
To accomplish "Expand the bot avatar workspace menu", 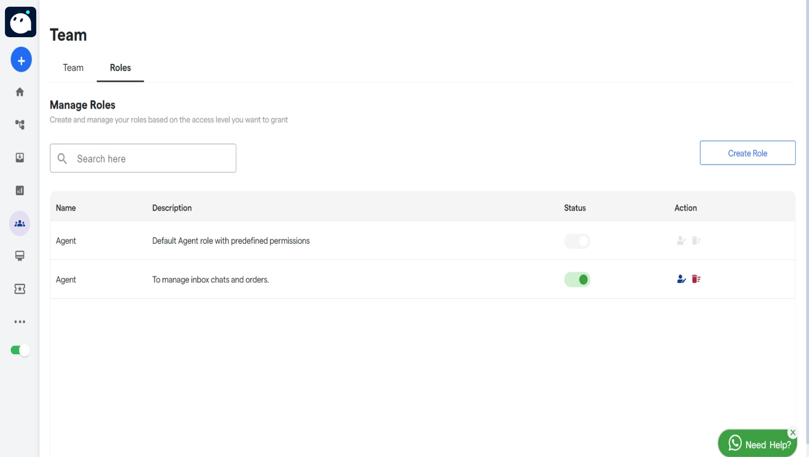I will click(x=20, y=22).
